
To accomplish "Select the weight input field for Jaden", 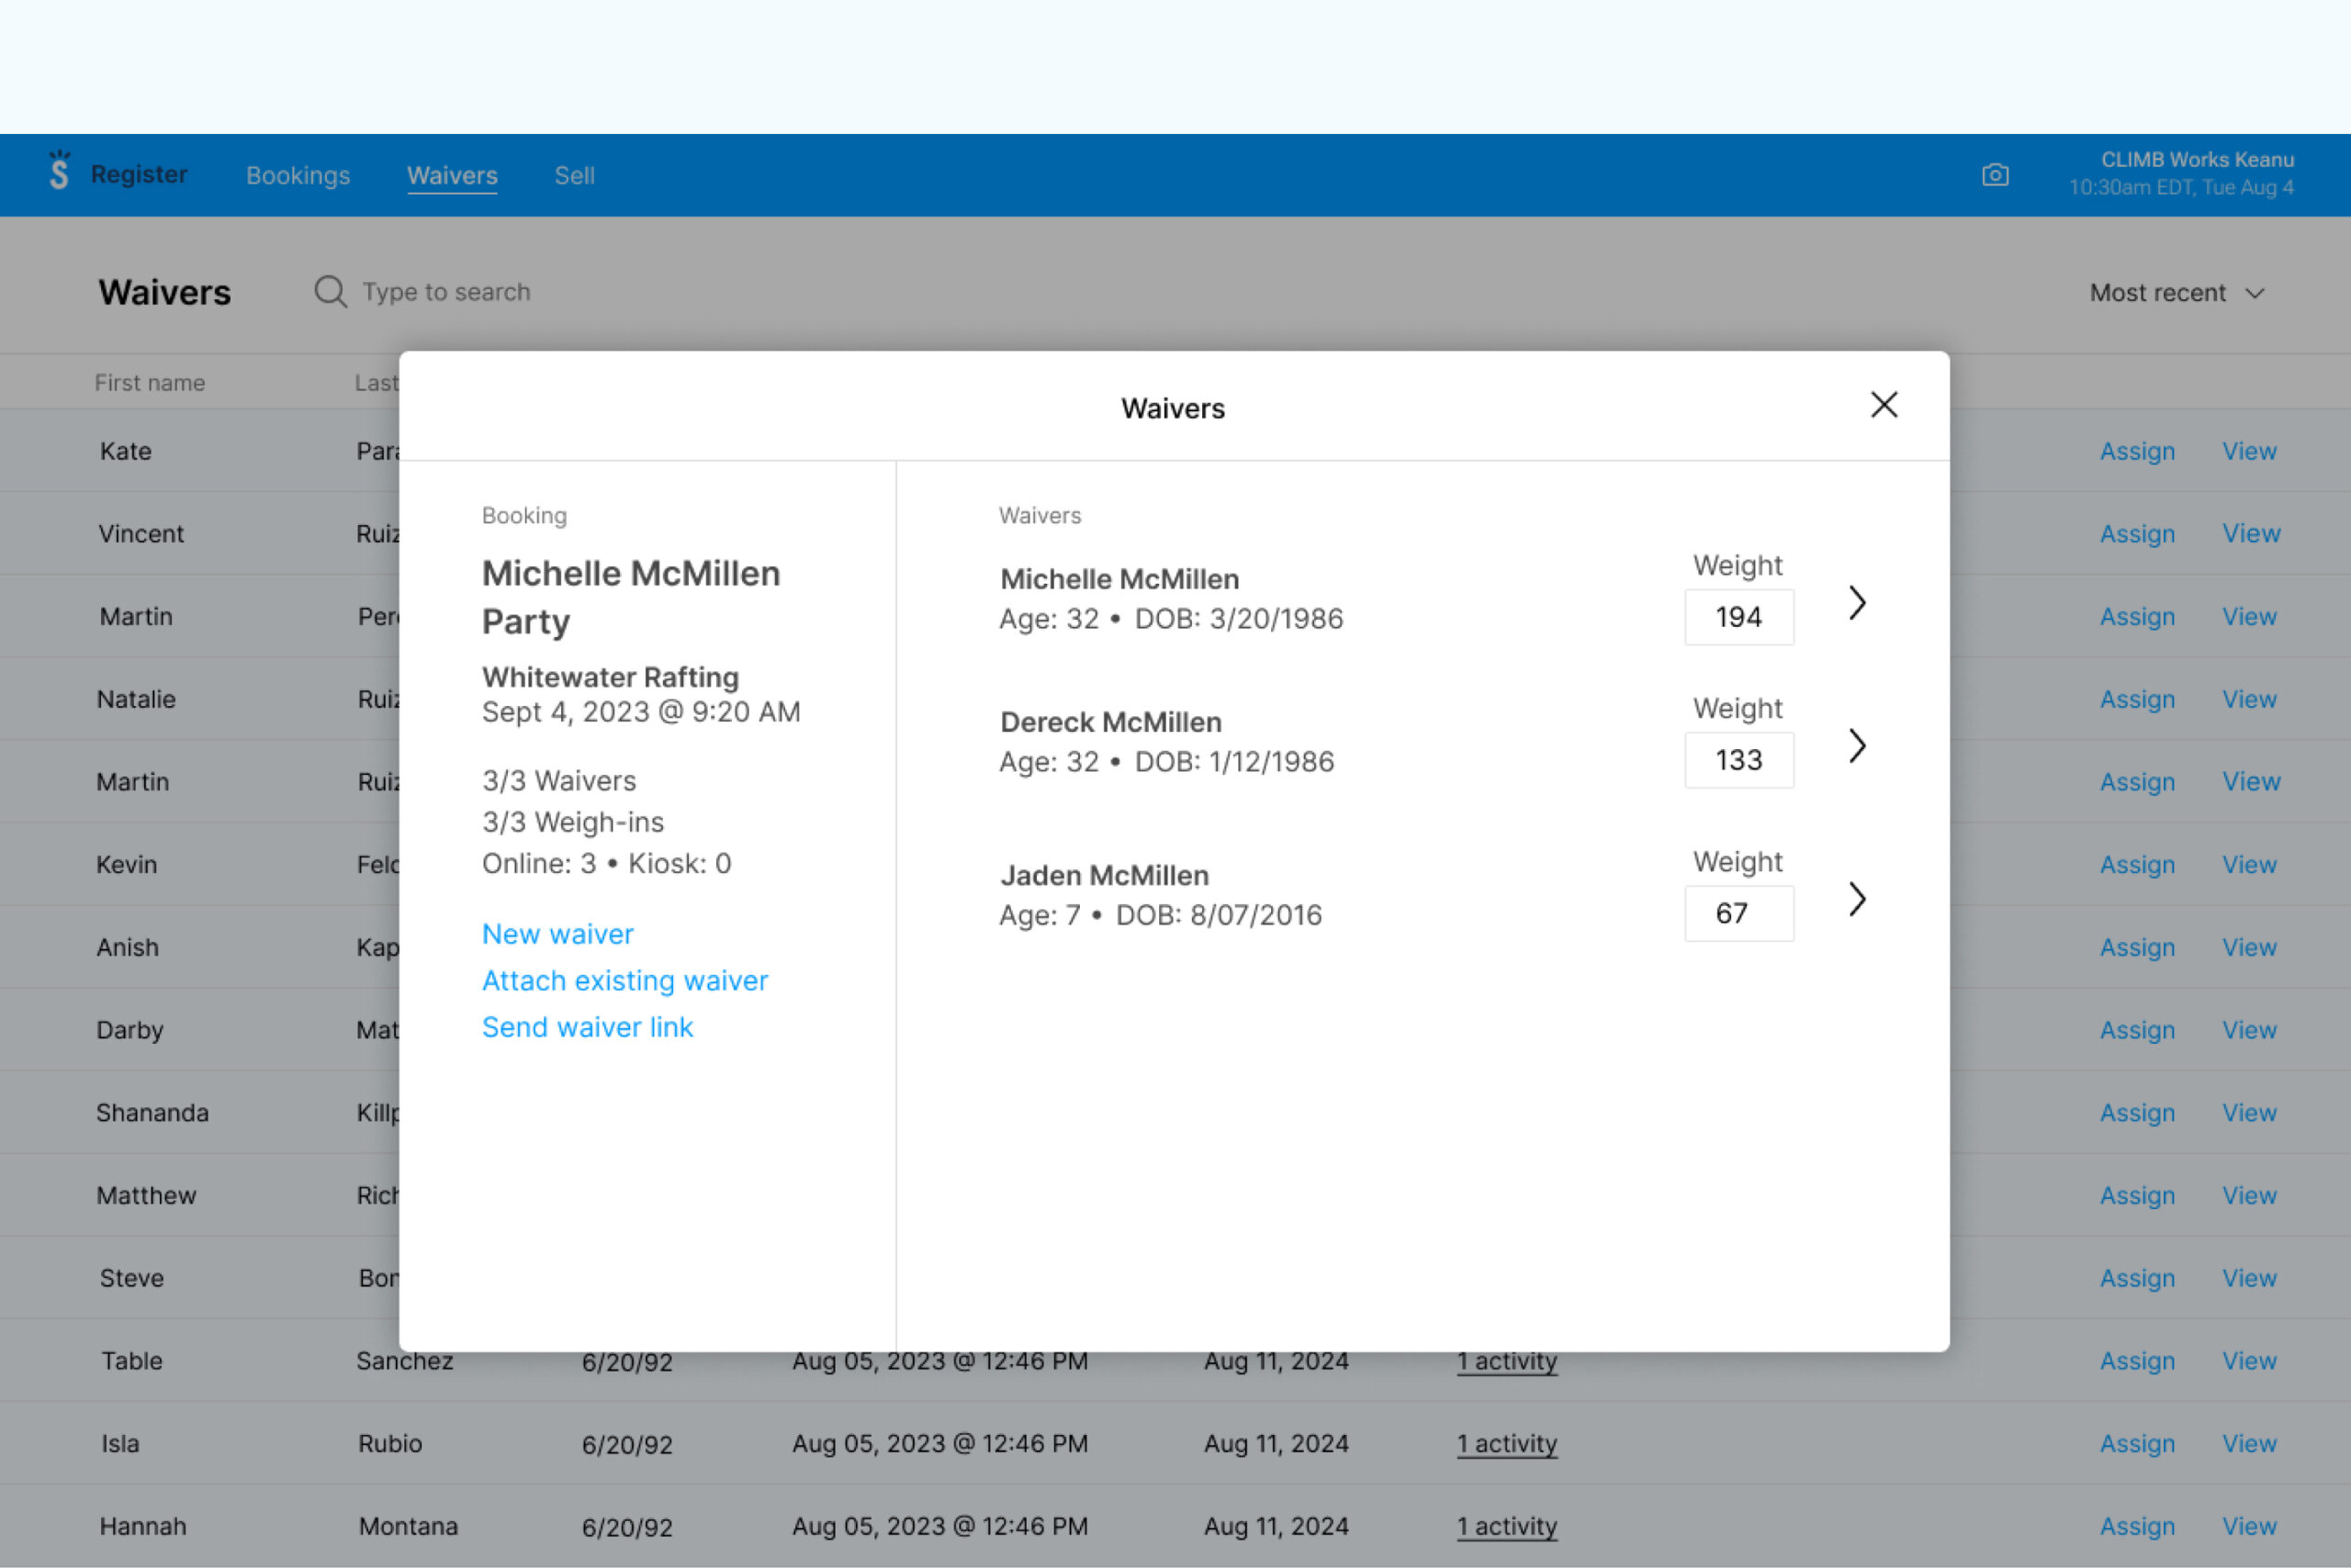I will click(1737, 910).
